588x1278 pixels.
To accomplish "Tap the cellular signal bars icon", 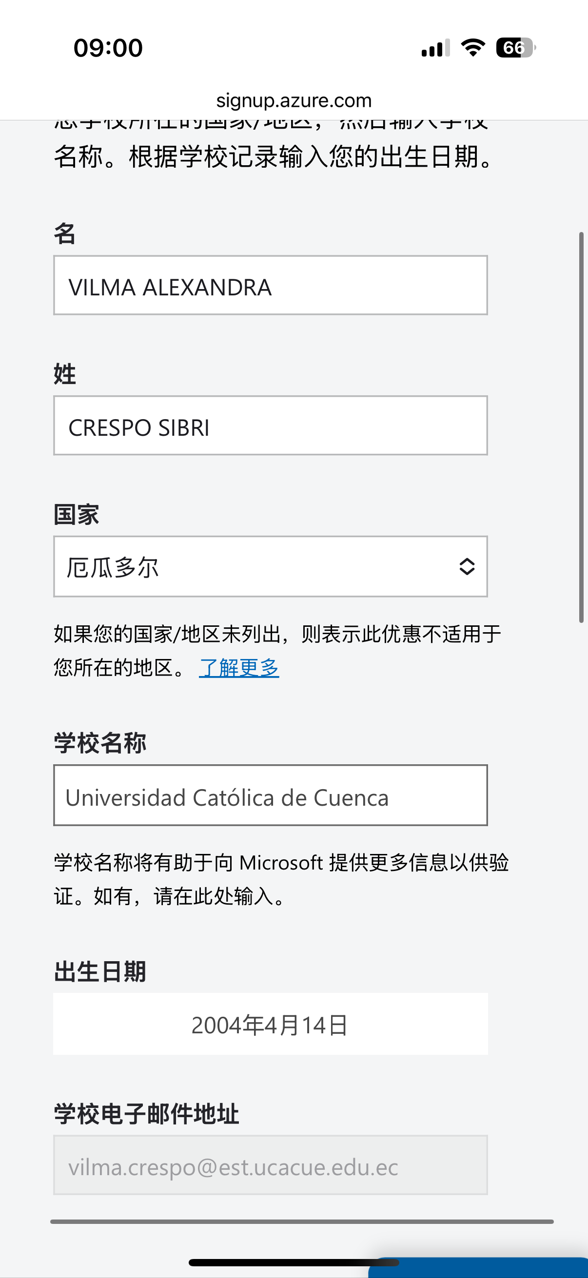I will point(435,48).
